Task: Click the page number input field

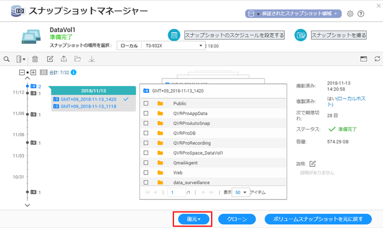Action: (176, 193)
